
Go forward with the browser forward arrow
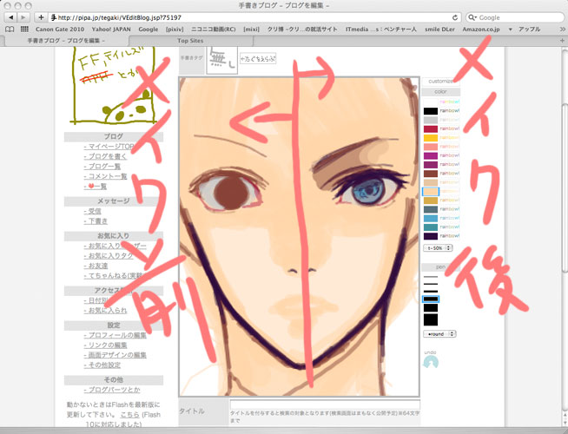23,17
